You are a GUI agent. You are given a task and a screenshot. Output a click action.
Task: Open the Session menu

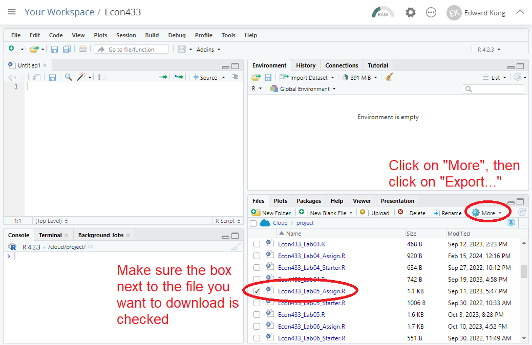tap(126, 35)
